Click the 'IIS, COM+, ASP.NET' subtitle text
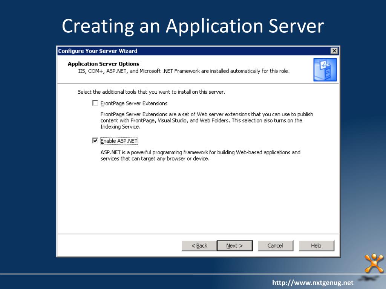This screenshot has height=289, width=386. (184, 71)
